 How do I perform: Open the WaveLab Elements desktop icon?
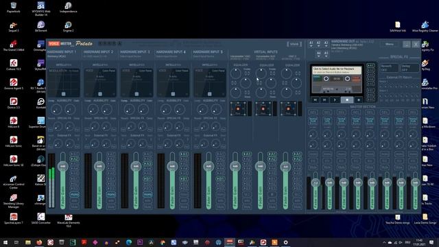(x=69, y=220)
